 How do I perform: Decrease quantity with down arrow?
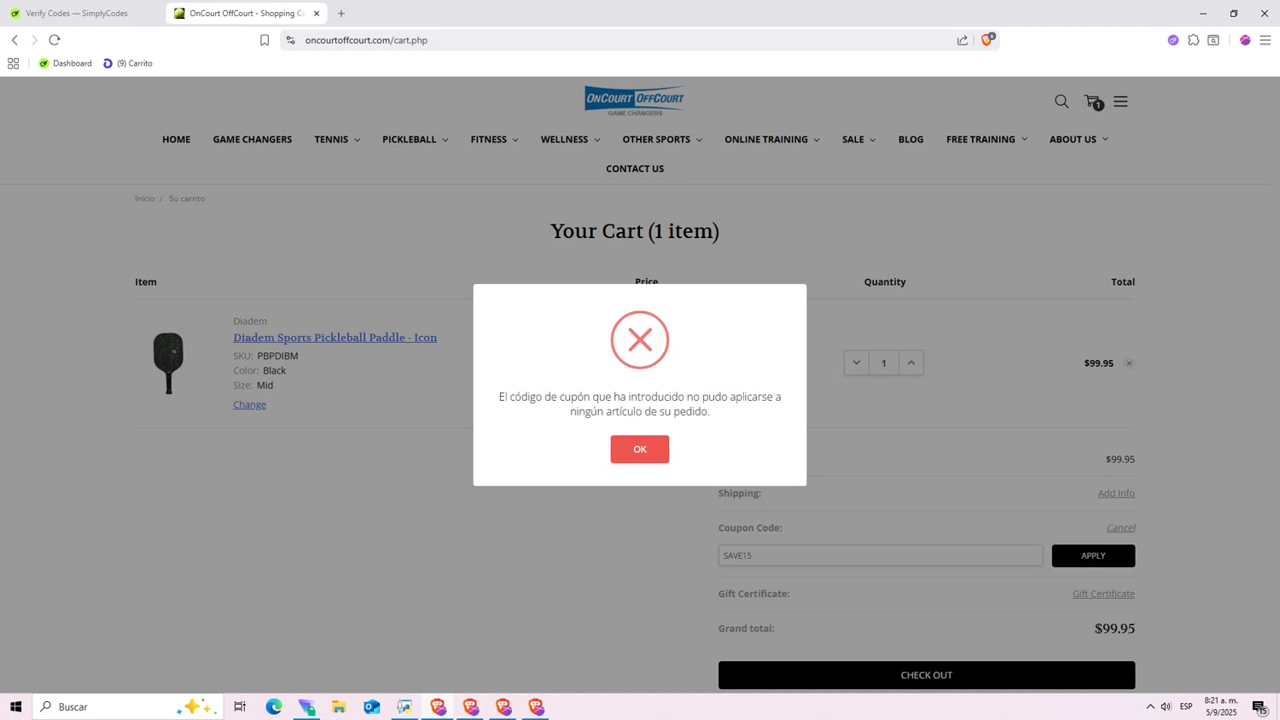tap(856, 363)
